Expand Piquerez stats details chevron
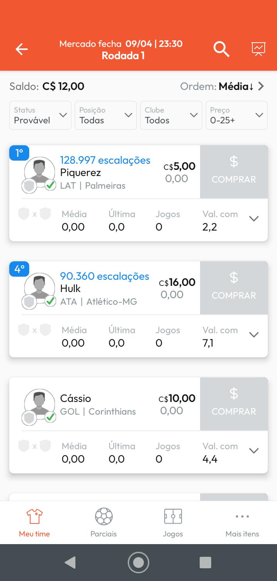 [x=254, y=219]
